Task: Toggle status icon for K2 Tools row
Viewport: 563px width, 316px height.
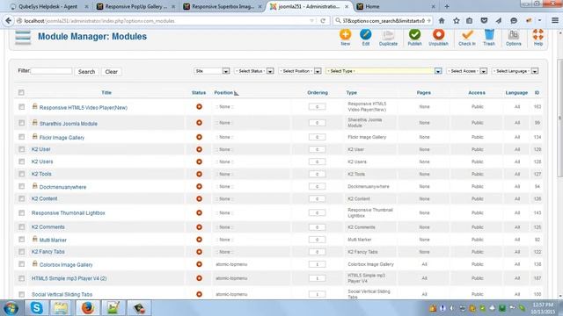Action: click(x=199, y=174)
